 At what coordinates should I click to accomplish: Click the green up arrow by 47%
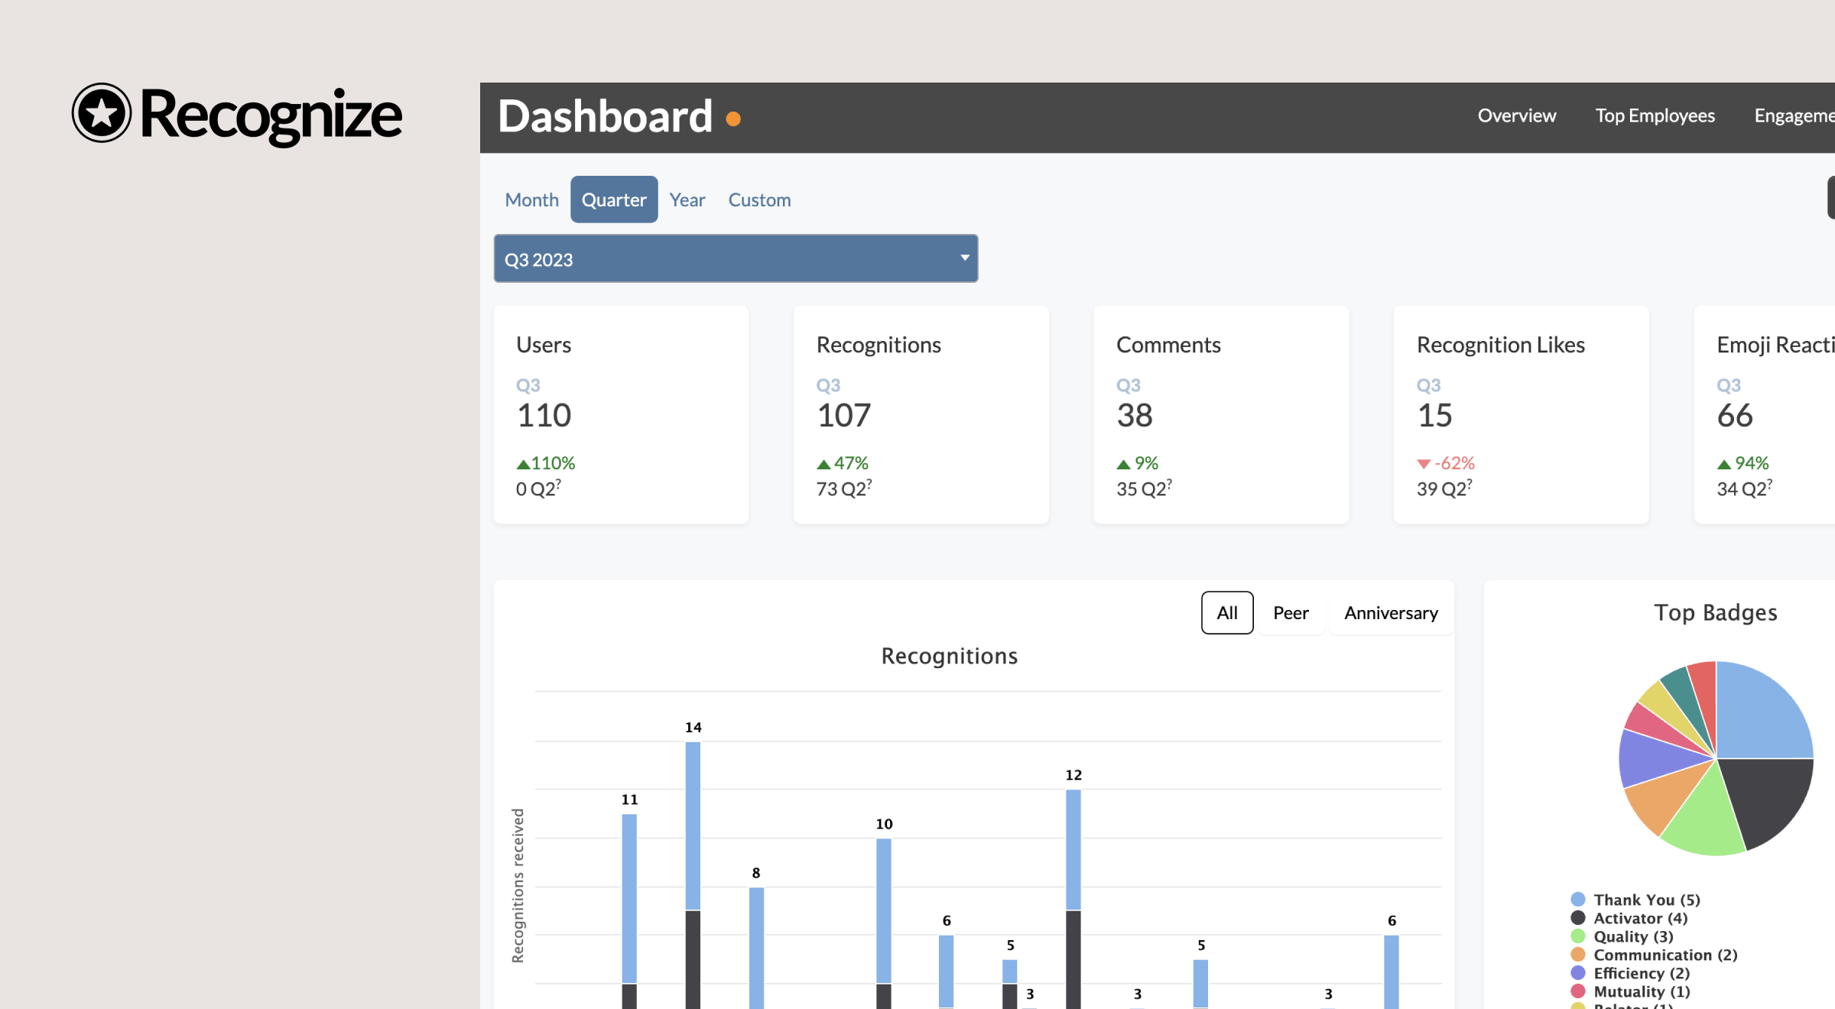pos(823,464)
